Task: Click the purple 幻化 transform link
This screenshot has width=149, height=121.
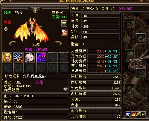Action: pos(39,82)
